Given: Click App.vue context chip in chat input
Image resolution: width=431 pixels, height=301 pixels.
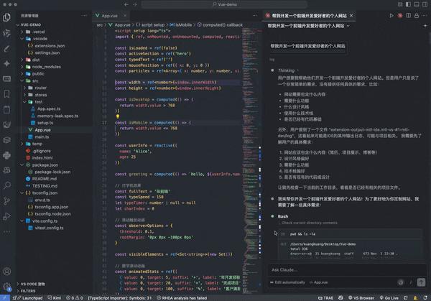Looking at the screenshot, I should [318, 282].
